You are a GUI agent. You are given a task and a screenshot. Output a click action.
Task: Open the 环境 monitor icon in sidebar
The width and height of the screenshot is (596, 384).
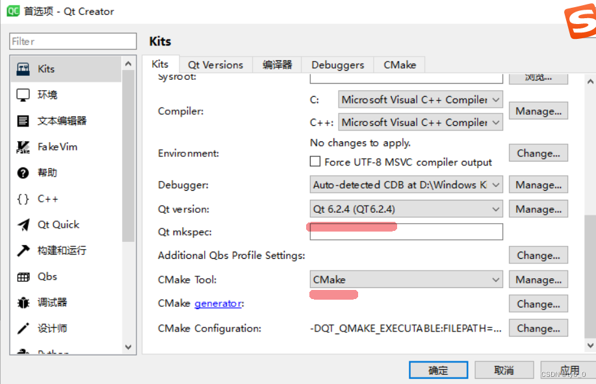(x=23, y=95)
